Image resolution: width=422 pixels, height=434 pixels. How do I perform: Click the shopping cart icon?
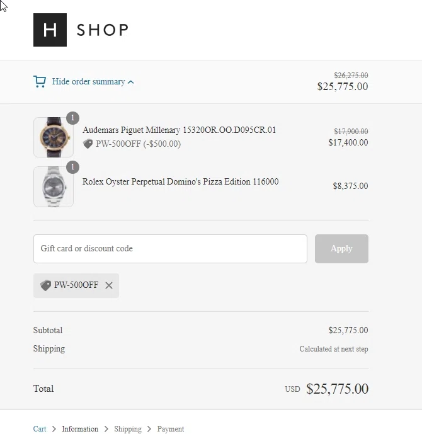(x=40, y=82)
